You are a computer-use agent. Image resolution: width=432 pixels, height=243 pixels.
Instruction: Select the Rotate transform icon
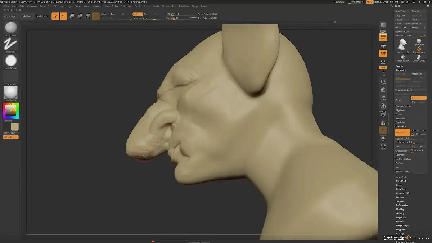click(87, 16)
